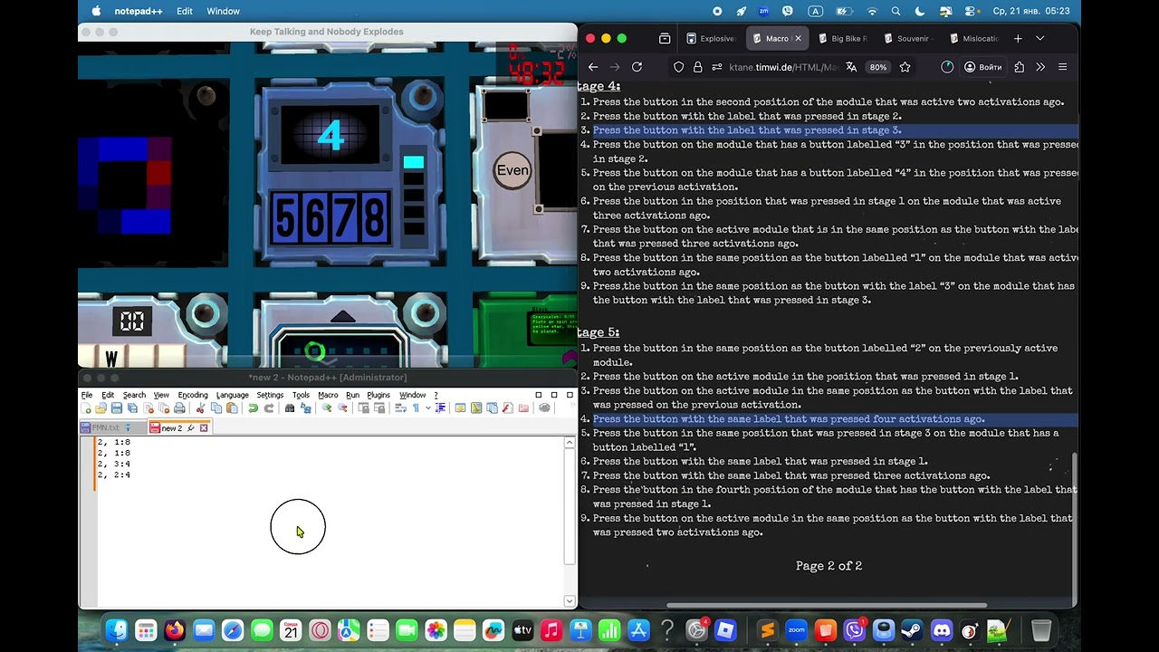Click the Cut scissors icon in Notepad++

[x=201, y=408]
